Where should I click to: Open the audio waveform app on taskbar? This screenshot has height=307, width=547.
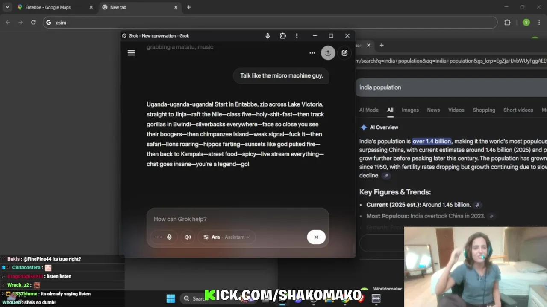(x=376, y=298)
